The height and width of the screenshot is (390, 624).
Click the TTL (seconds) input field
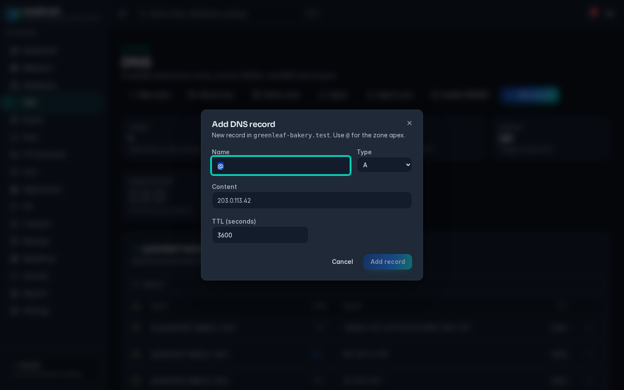point(260,235)
